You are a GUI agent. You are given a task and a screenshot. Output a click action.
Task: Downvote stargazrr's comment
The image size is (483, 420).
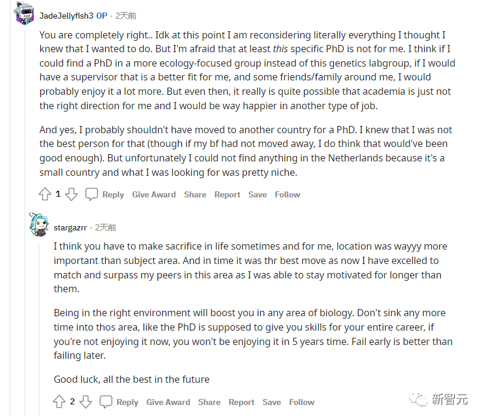[x=86, y=402]
